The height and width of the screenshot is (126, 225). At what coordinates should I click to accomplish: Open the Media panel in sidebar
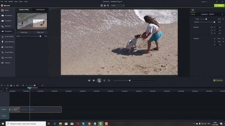click(x=7, y=10)
